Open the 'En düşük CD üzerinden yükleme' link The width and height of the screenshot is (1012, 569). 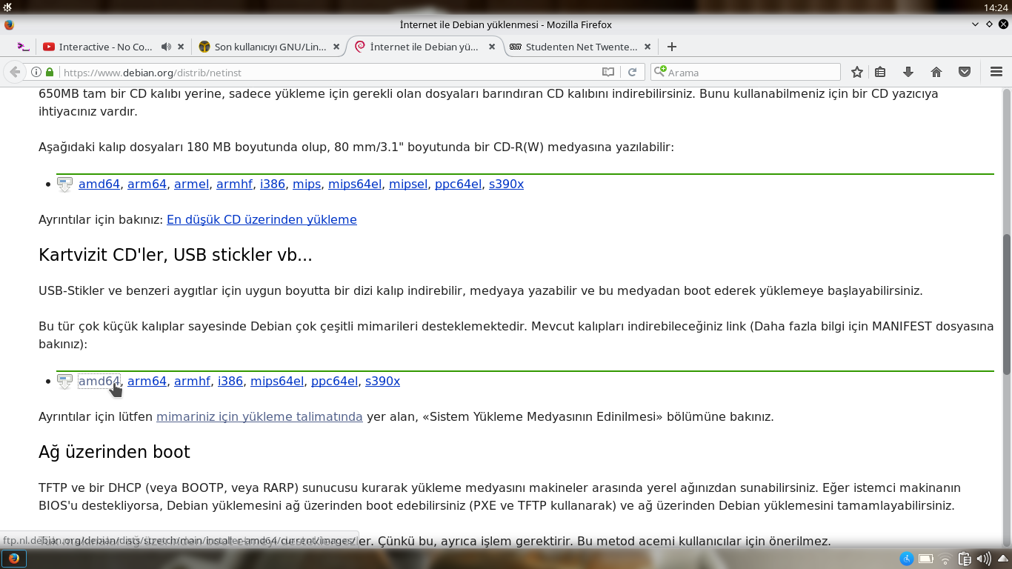[x=262, y=219]
